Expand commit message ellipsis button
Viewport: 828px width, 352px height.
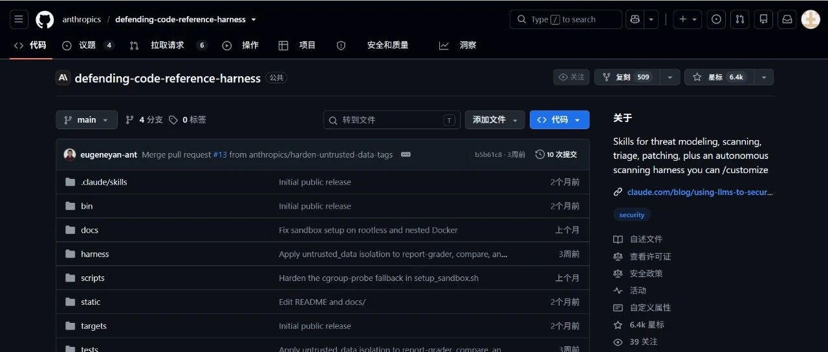tap(406, 154)
